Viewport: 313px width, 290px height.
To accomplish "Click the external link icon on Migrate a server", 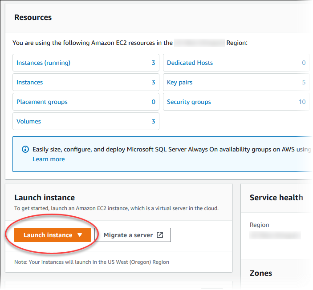I will (160, 235).
